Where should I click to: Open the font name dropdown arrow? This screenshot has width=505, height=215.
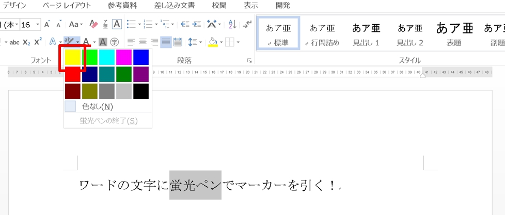[x=17, y=24]
